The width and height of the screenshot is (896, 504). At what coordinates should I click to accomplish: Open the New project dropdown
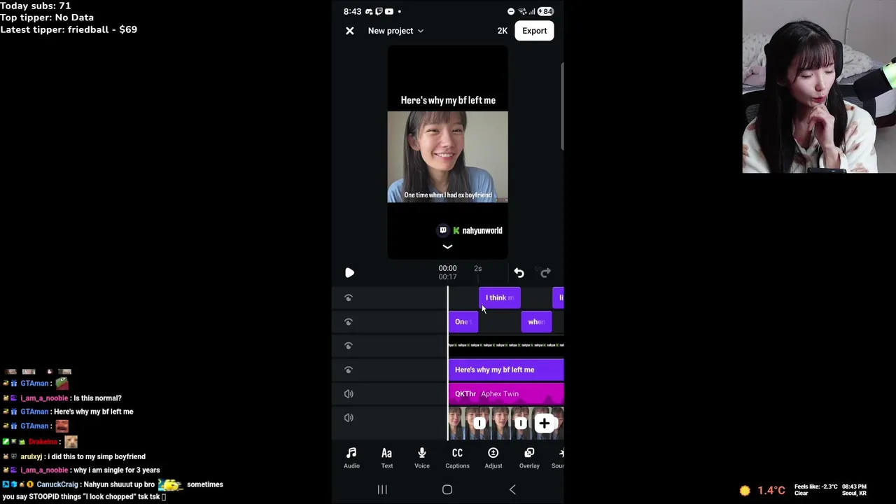pos(395,31)
